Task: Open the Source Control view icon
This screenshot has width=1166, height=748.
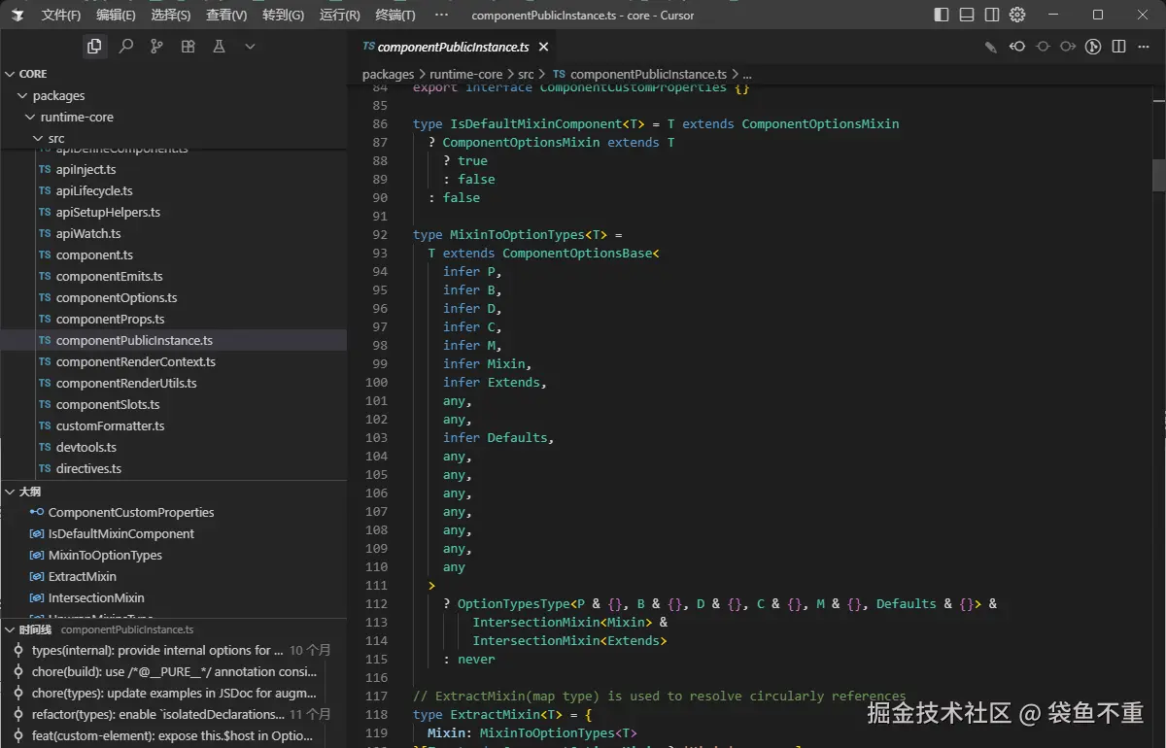Action: tap(156, 46)
